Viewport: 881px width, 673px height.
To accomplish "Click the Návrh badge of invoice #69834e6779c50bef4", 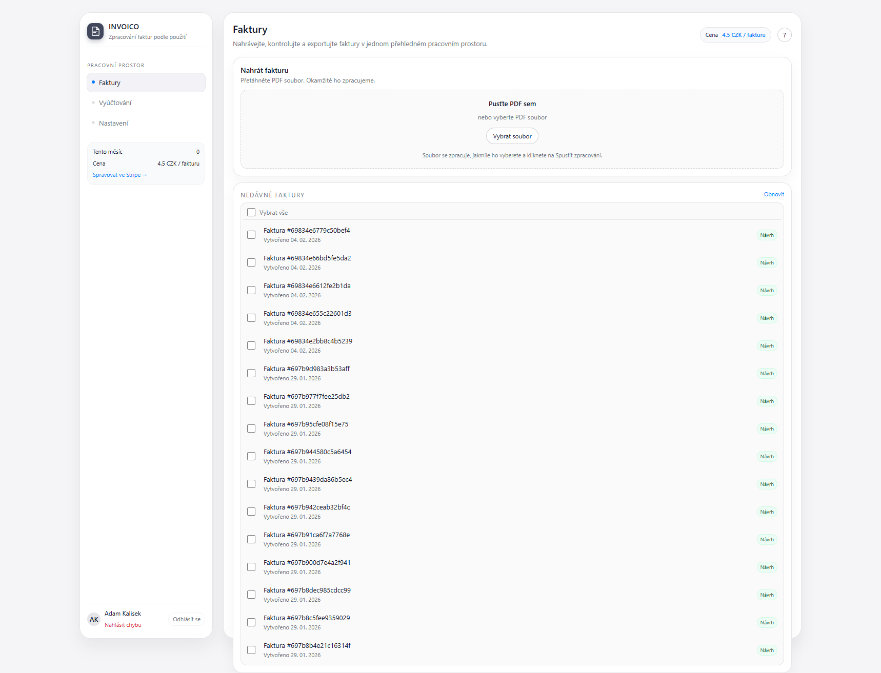I will click(x=767, y=235).
